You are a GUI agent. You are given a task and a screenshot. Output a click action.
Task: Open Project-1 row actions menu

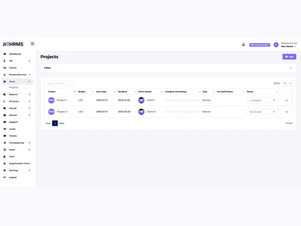[287, 100]
